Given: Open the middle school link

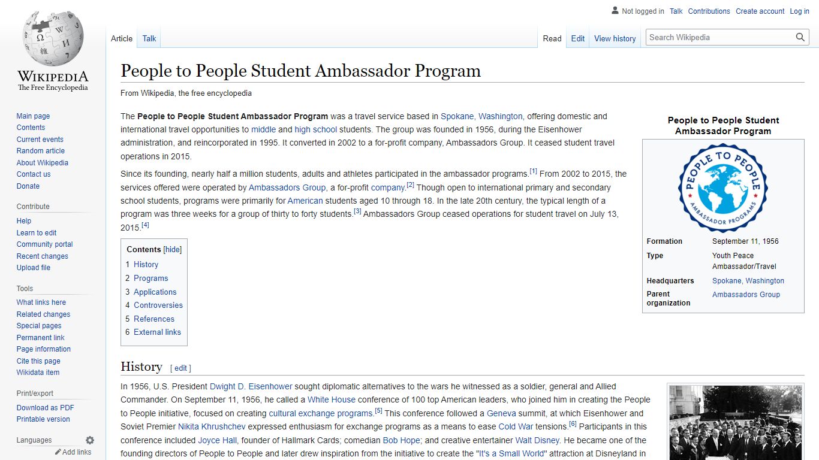Looking at the screenshot, I should (x=263, y=129).
